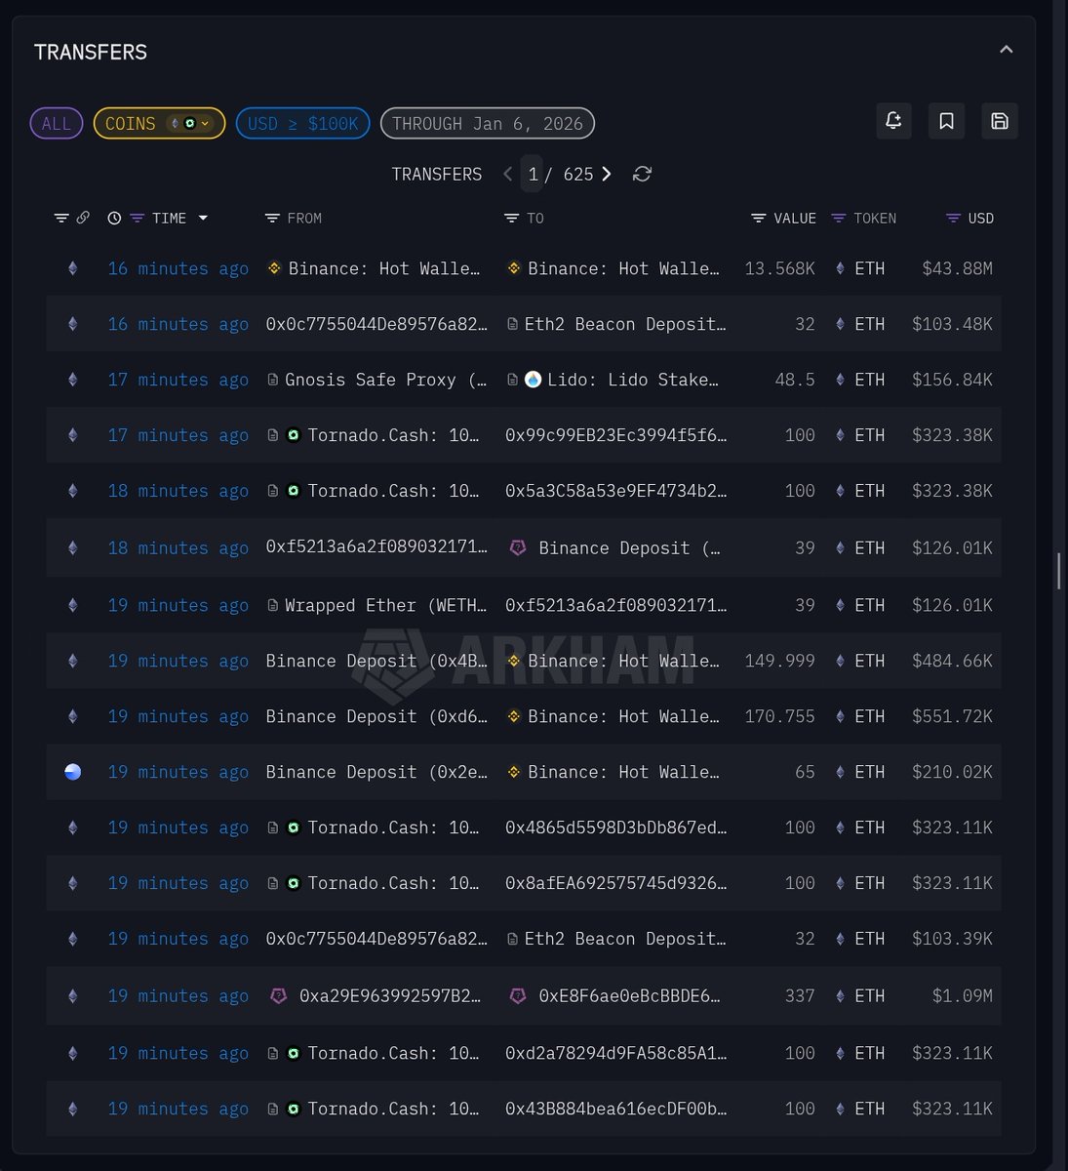Select the ALL filter pill

pyautogui.click(x=57, y=124)
